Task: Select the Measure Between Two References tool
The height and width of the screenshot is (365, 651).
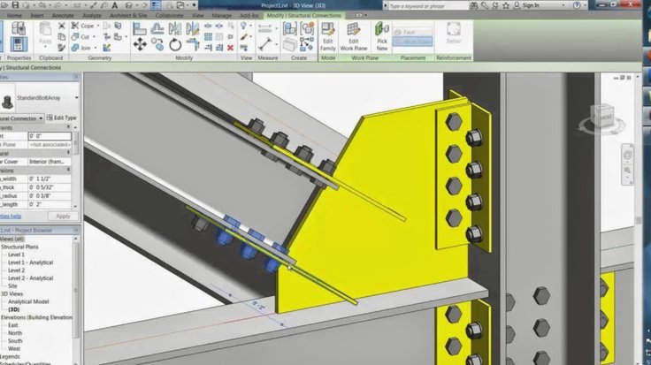Action: [x=264, y=44]
